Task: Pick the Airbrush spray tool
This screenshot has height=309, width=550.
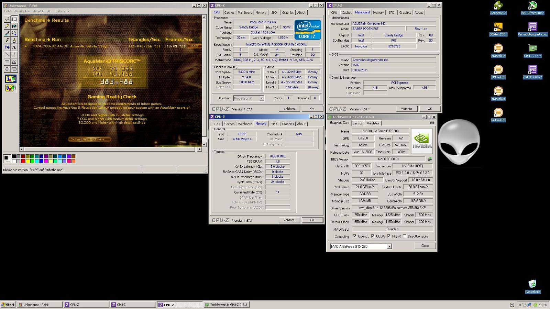Action: [x=7, y=47]
